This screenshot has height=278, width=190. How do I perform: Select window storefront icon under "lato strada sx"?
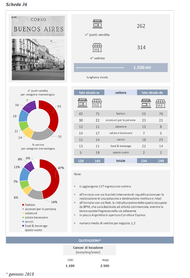point(97,103)
